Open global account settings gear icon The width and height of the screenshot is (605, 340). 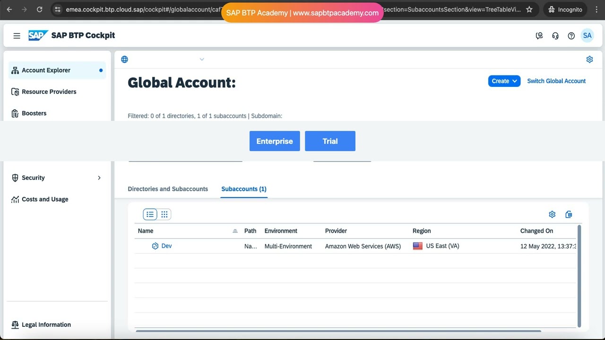click(x=589, y=59)
